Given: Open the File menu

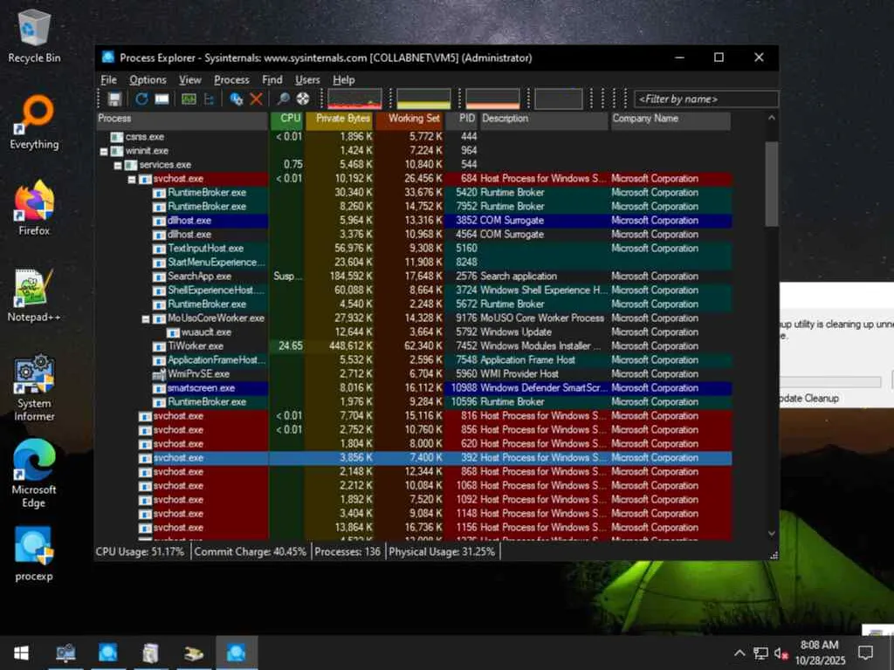Looking at the screenshot, I should click(x=108, y=79).
